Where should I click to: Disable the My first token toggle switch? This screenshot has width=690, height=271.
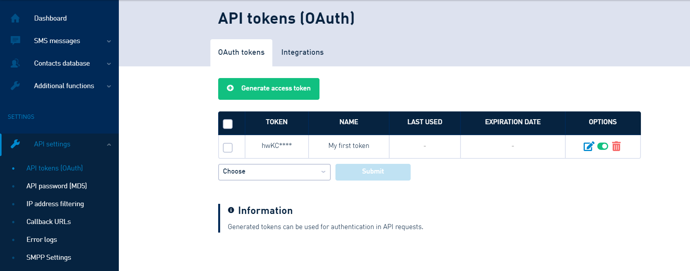pyautogui.click(x=603, y=146)
